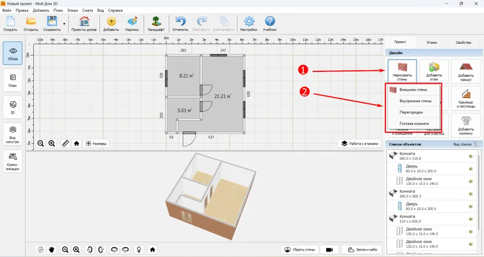Add a text label with Надпись
This screenshot has width=484, height=257.
click(132, 23)
